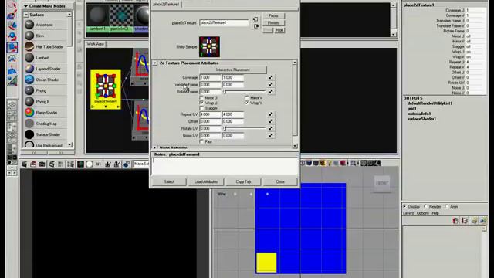Go to the node's input connection arrow

[x=255, y=19]
